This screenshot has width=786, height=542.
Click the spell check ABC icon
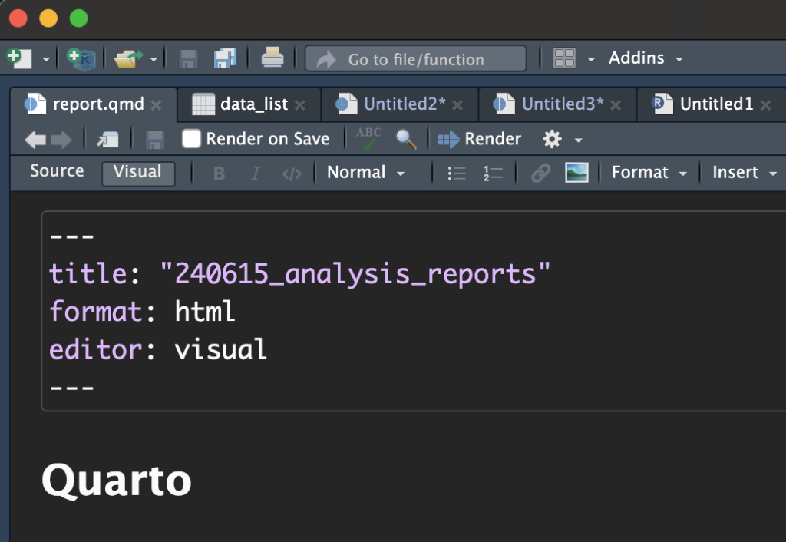click(x=369, y=139)
